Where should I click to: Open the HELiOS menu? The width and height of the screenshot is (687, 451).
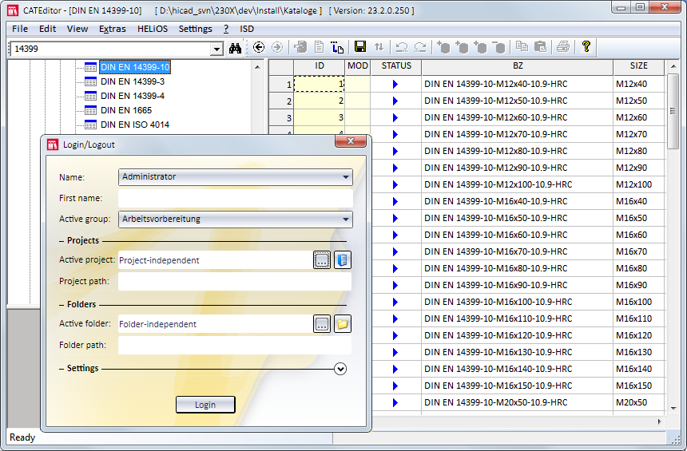pyautogui.click(x=153, y=29)
